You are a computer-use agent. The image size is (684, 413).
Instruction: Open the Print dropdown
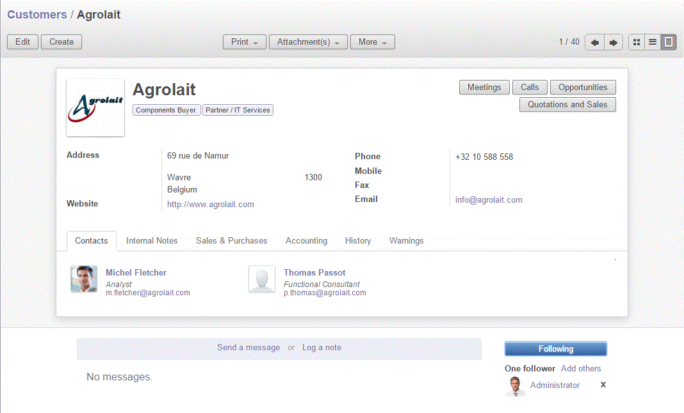(x=244, y=41)
